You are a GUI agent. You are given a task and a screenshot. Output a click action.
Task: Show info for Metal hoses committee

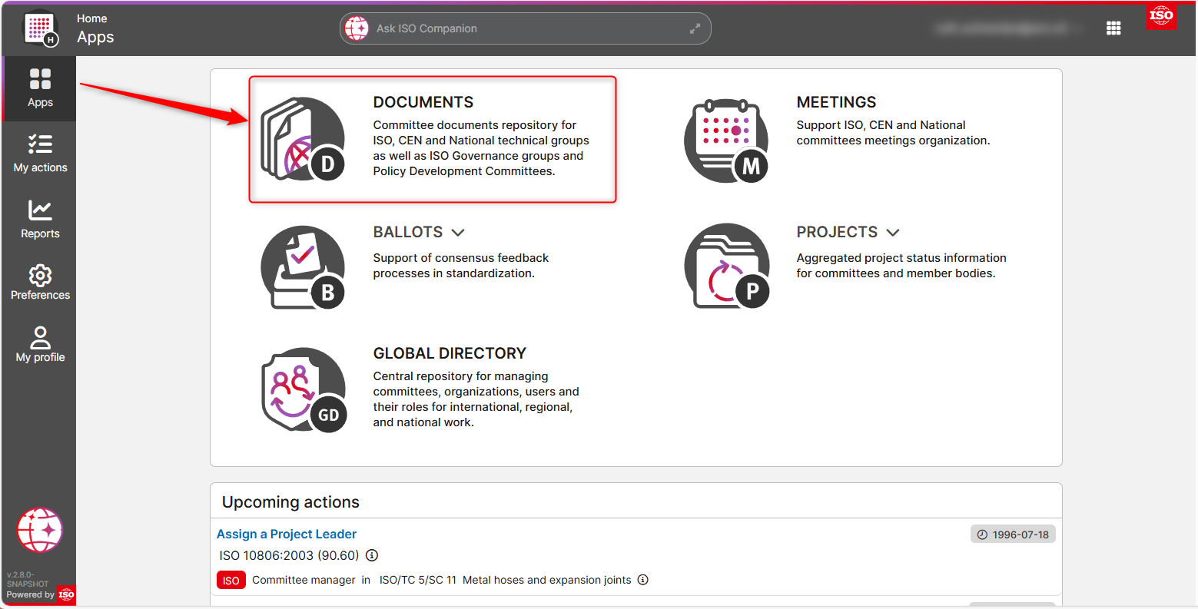pos(643,580)
